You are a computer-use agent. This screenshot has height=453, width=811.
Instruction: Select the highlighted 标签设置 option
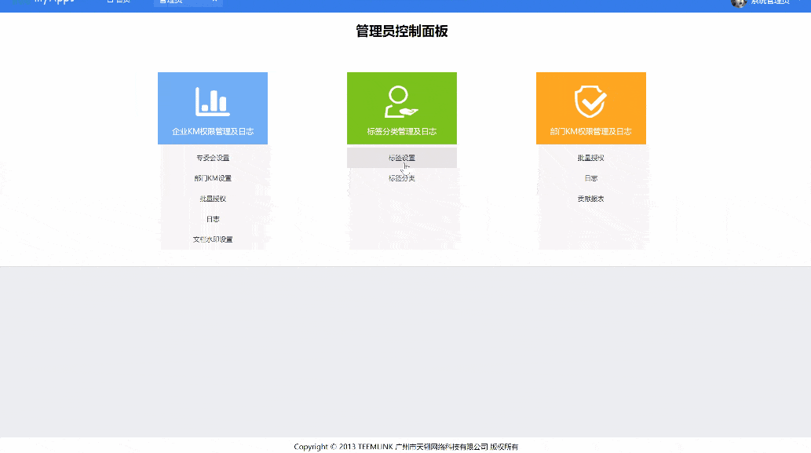[401, 157]
